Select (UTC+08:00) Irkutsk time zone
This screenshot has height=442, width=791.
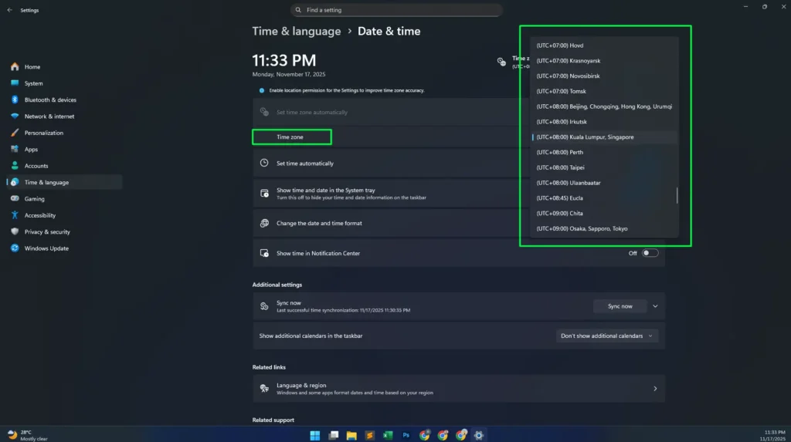tap(603, 121)
